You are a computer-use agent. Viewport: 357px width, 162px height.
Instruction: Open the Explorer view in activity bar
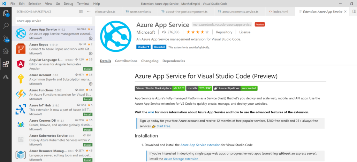coord(6,13)
